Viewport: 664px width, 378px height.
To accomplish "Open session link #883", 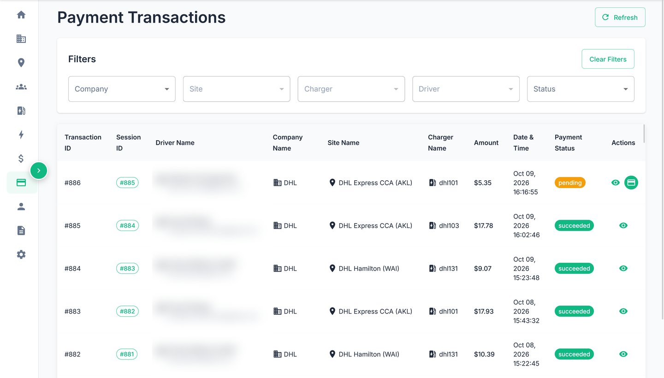I will [127, 268].
